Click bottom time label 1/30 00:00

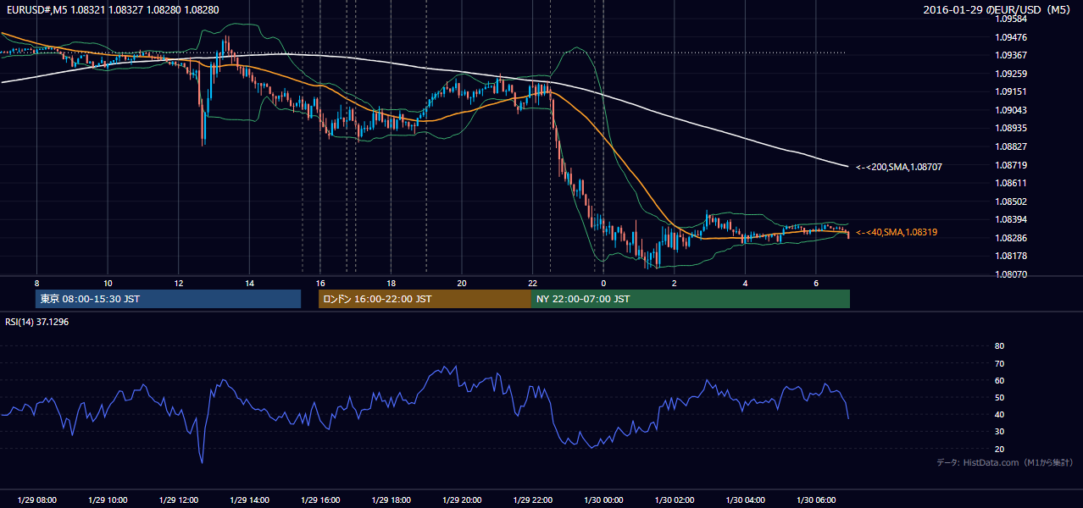pyautogui.click(x=603, y=500)
